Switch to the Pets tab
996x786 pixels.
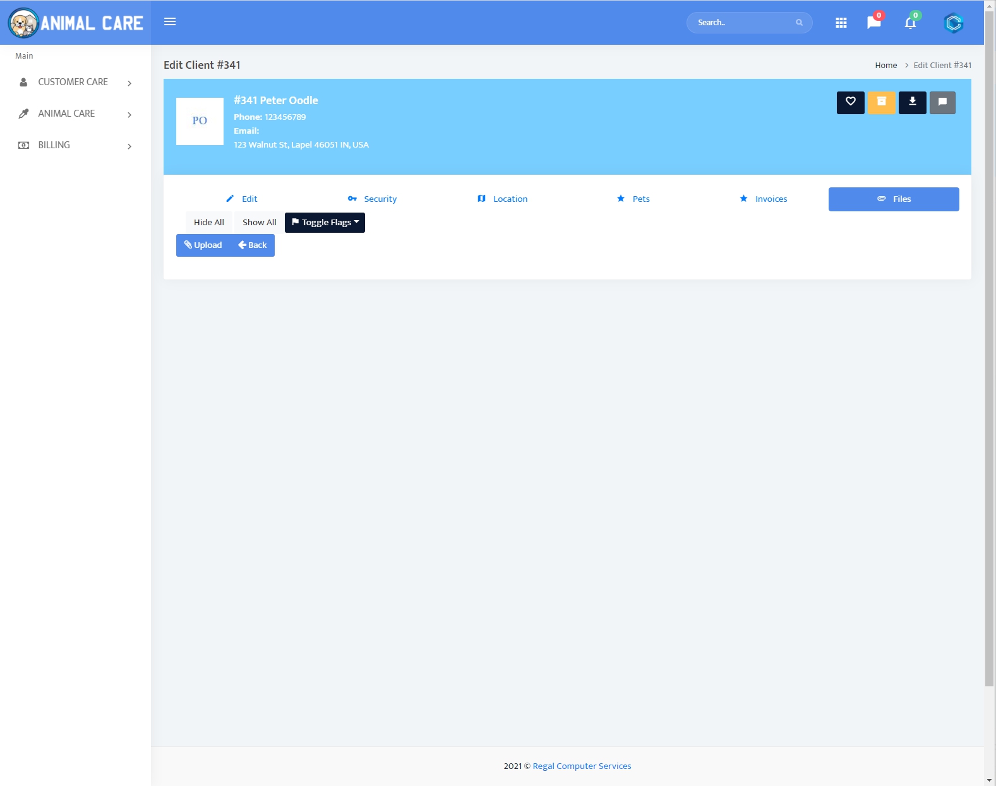pos(633,199)
